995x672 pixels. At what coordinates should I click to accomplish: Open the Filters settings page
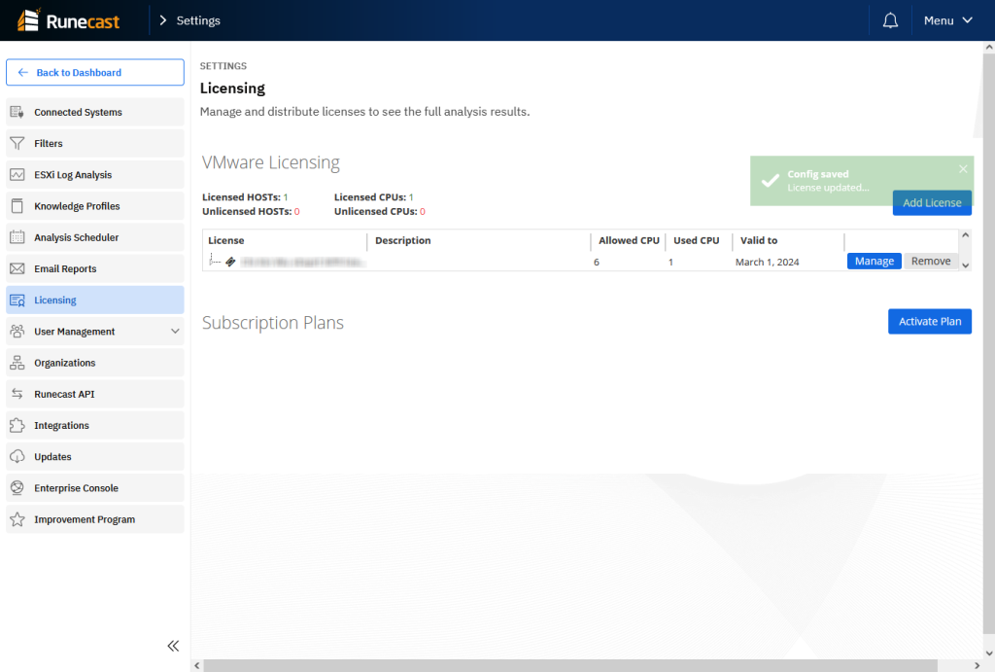tap(95, 144)
